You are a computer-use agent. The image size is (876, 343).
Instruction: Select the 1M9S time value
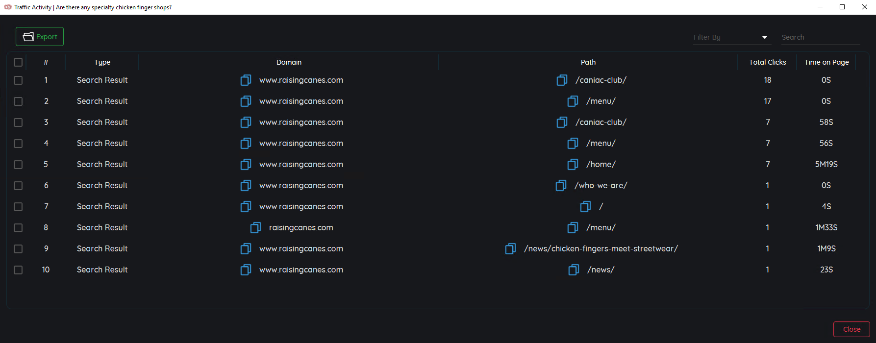[826, 248]
